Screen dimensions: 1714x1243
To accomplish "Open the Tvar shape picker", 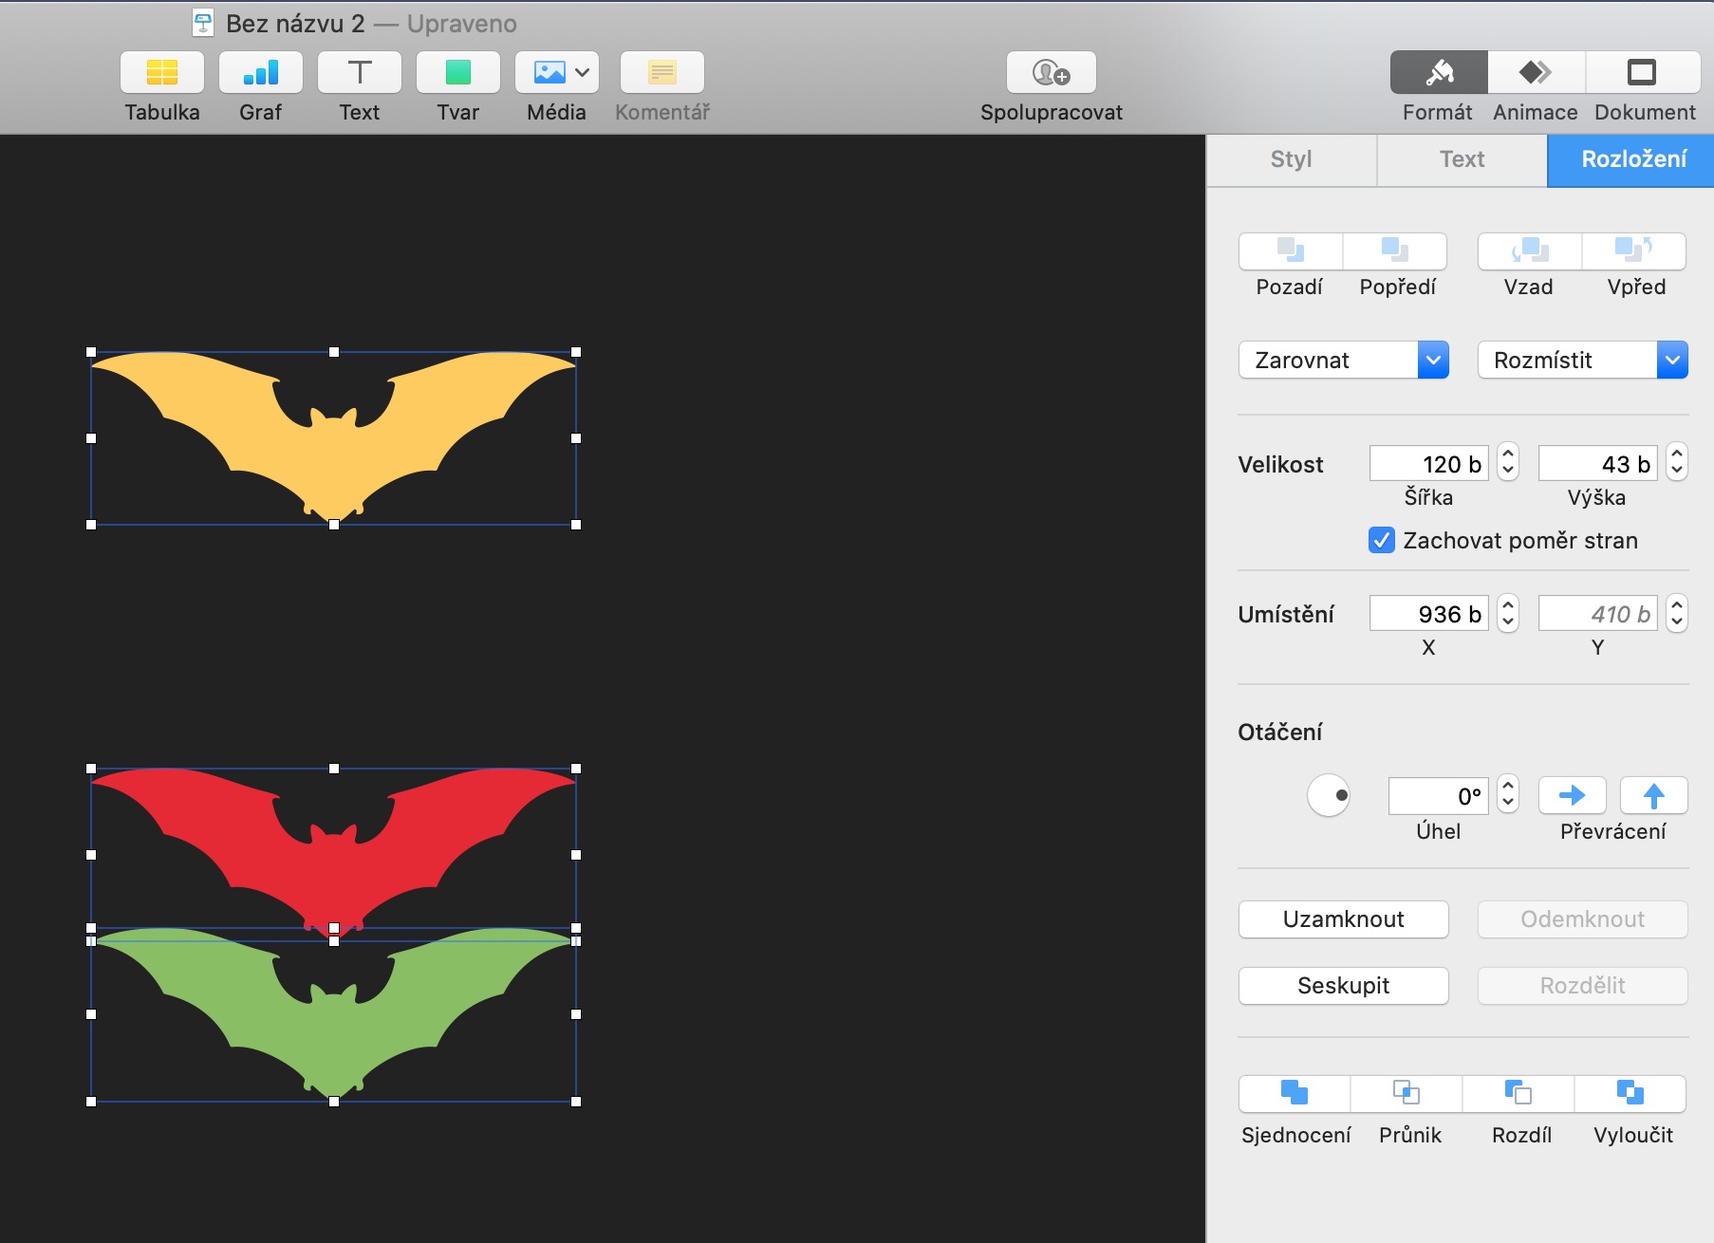I will [458, 72].
